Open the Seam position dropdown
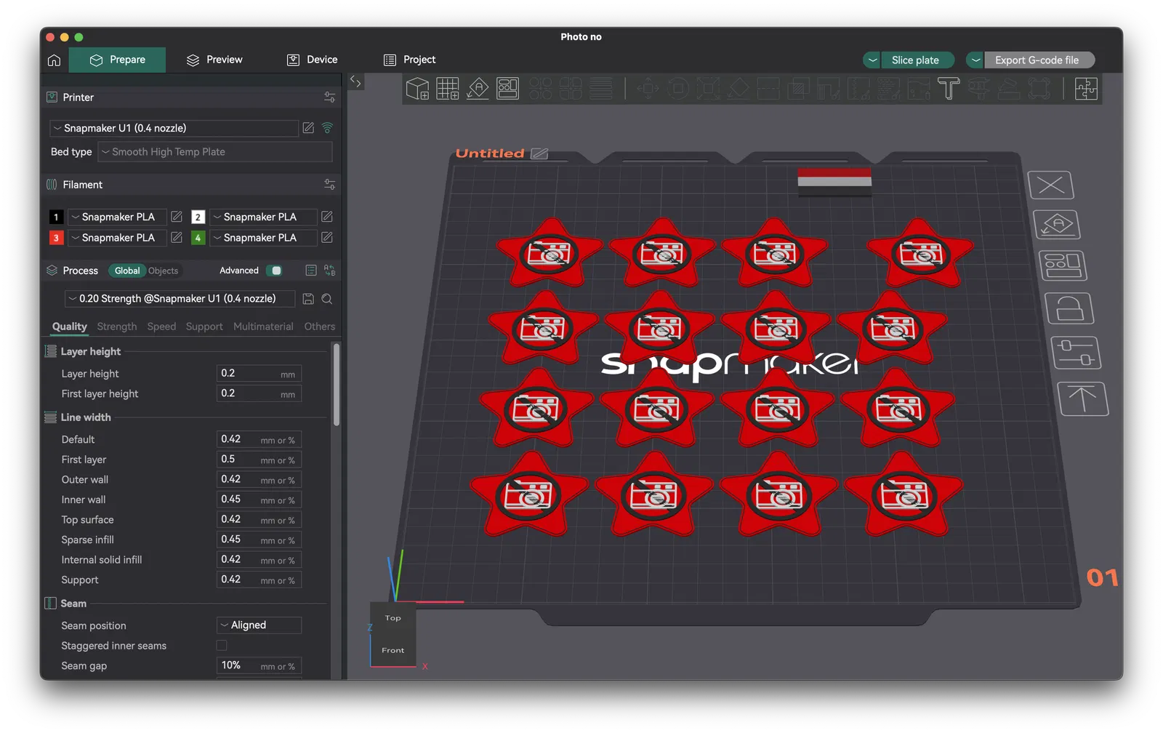 point(259,625)
